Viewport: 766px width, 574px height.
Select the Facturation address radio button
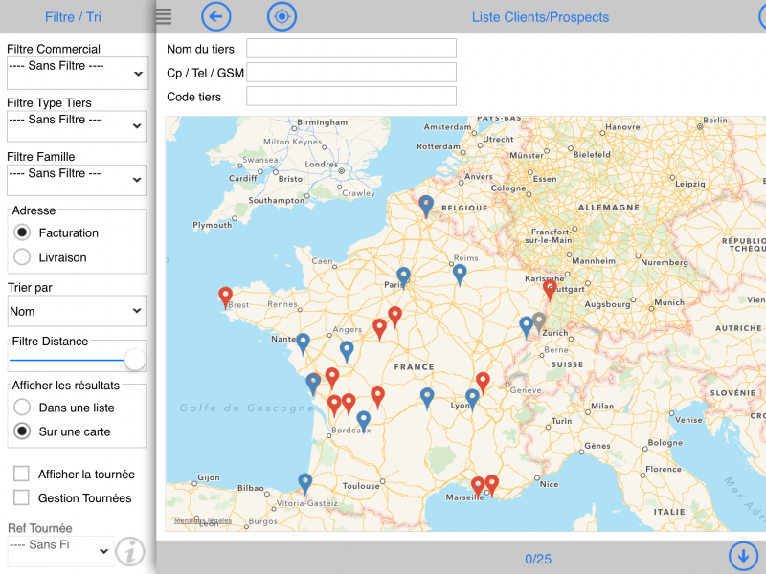click(x=22, y=232)
